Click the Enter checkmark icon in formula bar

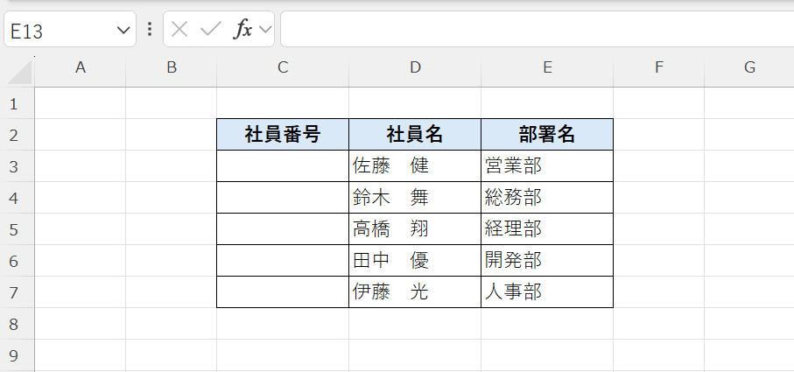[x=210, y=29]
